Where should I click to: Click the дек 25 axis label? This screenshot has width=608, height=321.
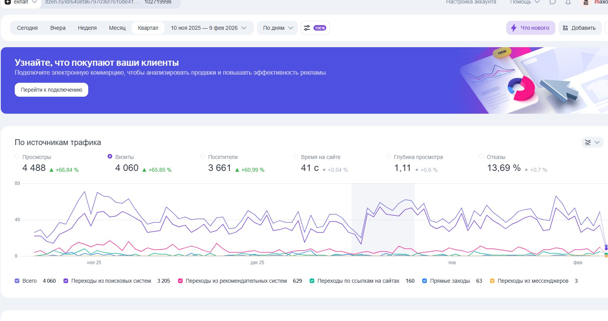tap(257, 263)
